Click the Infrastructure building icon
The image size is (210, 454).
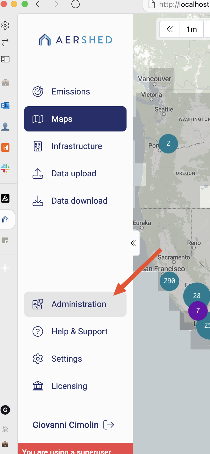point(38,146)
